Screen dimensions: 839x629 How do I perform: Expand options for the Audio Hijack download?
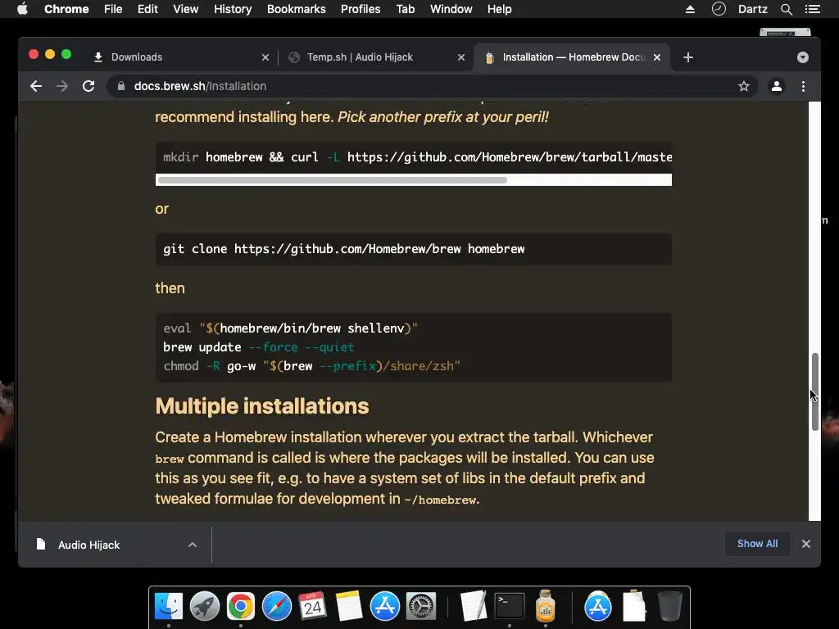193,545
